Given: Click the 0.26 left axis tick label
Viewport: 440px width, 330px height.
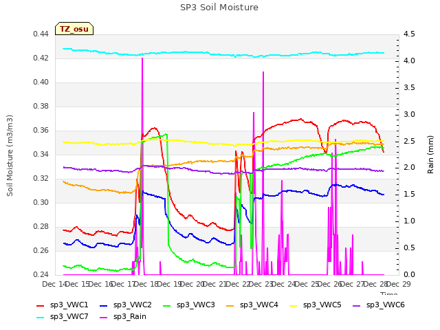Looking at the screenshot, I should tap(41, 251).
